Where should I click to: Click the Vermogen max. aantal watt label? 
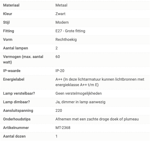coord(23,59)
